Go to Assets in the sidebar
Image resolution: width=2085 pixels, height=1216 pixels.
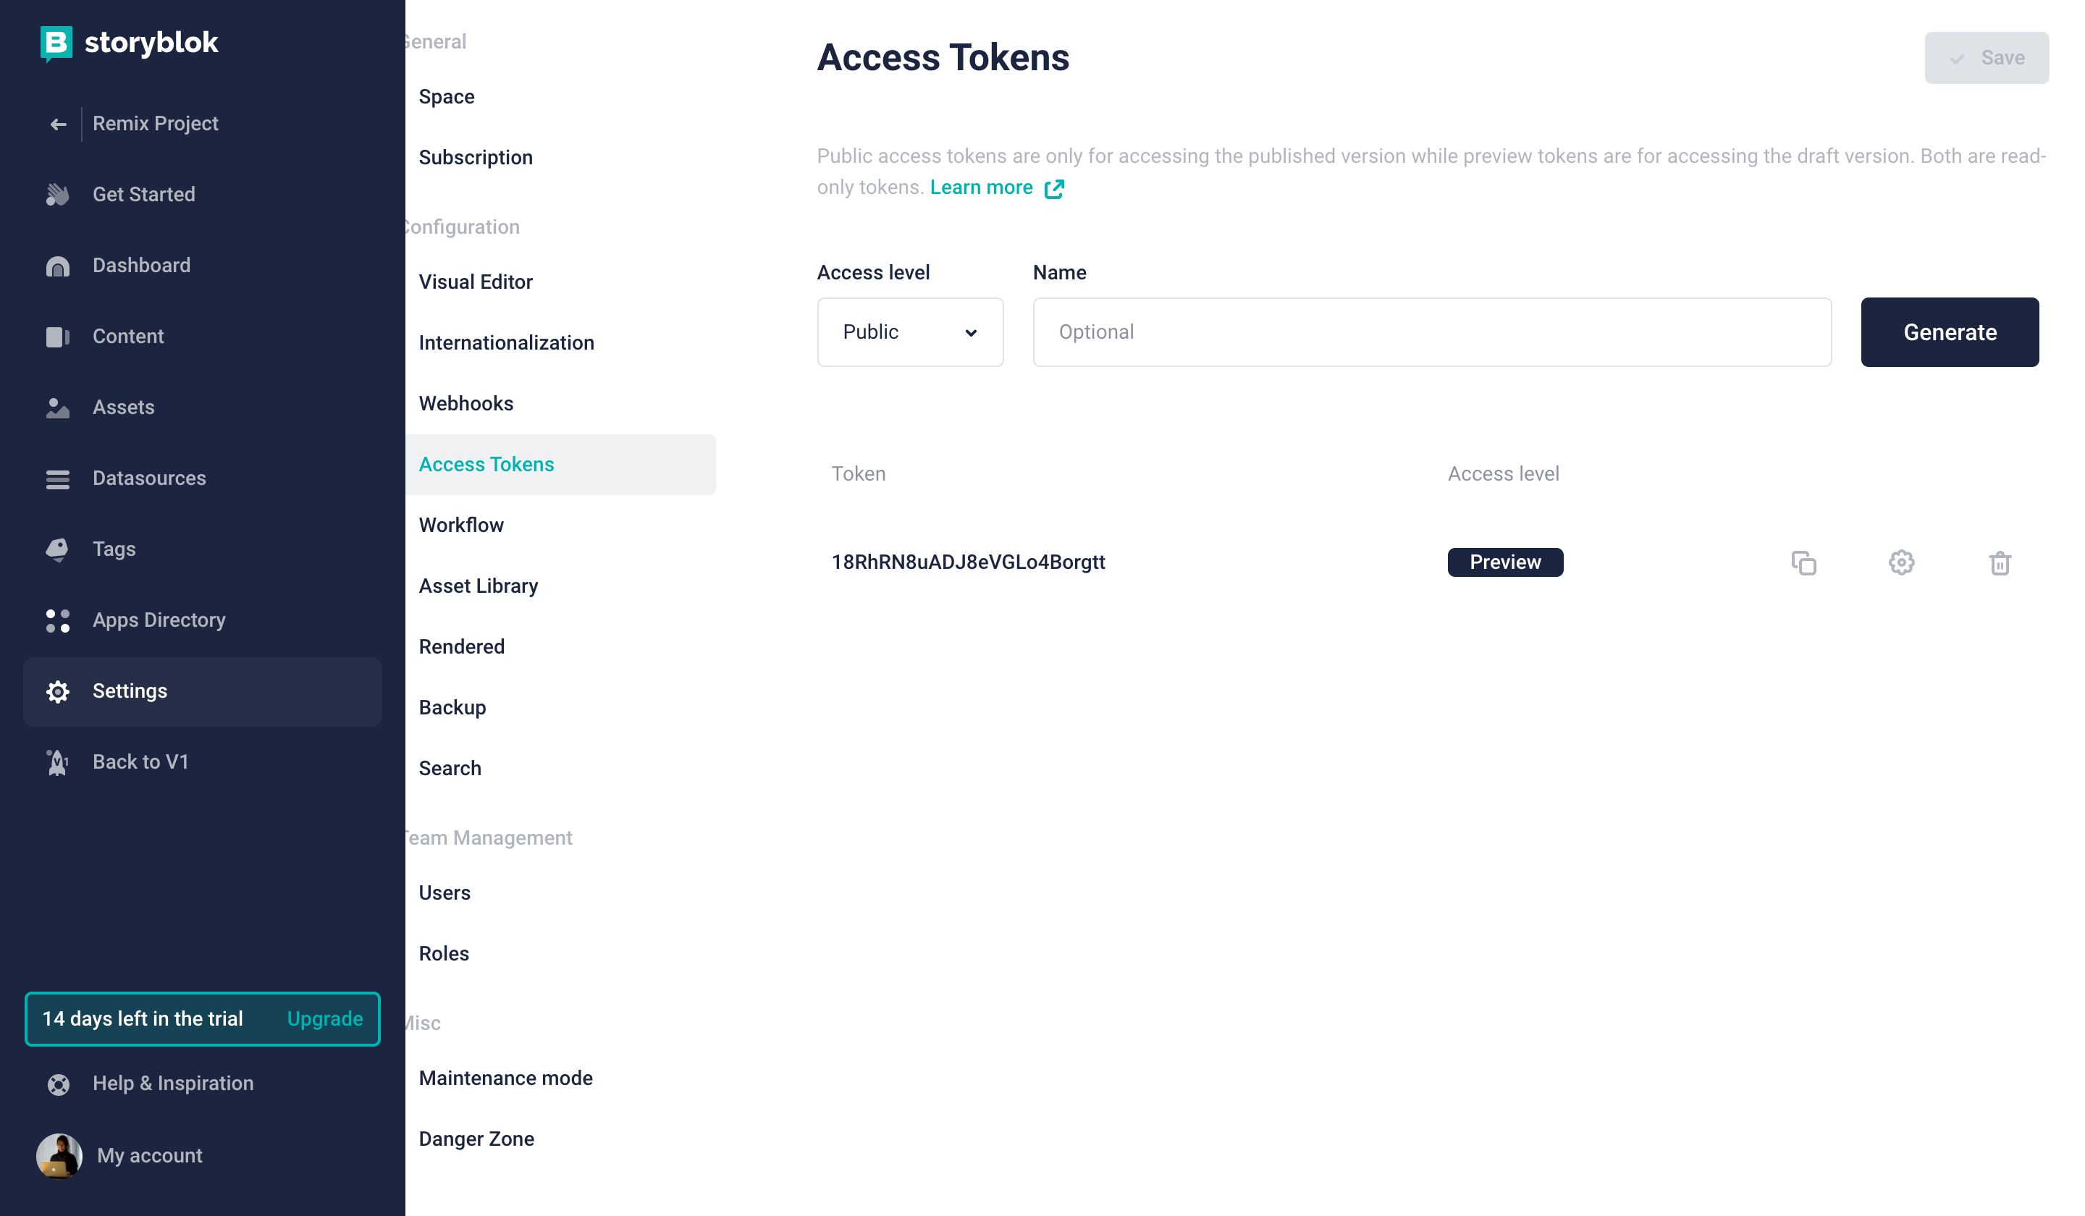123,407
